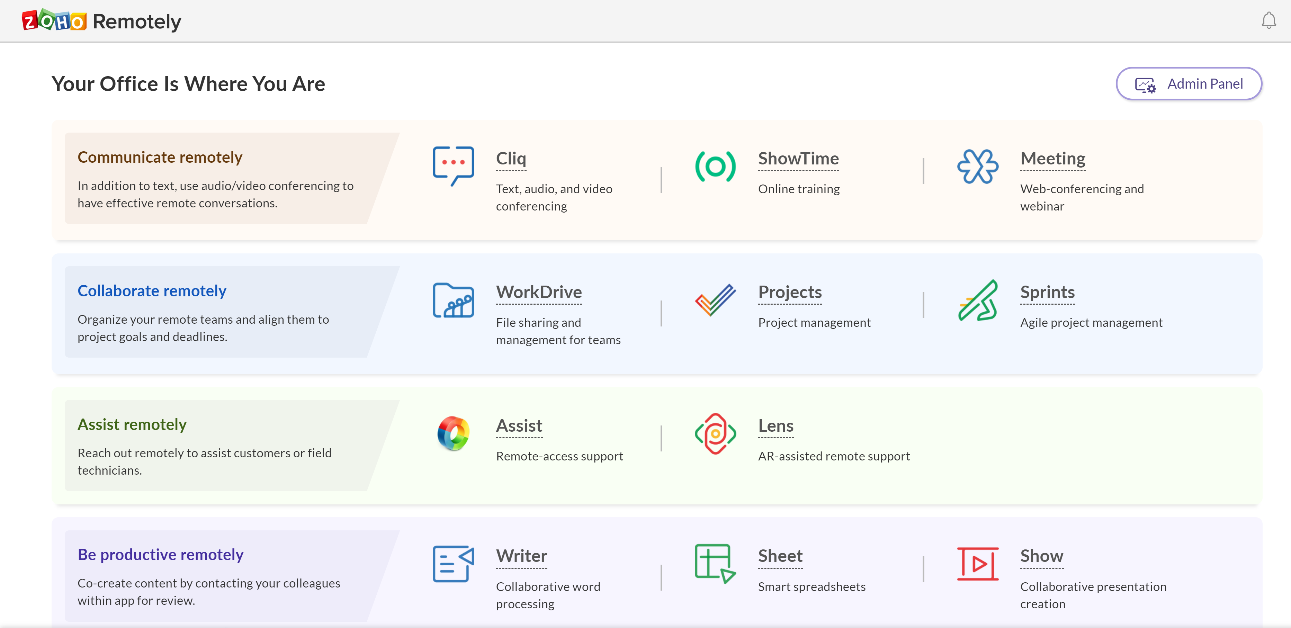Screen dimensions: 1291x628
Task: Click the 'Collaborate remotely' heading
Action: pos(151,291)
